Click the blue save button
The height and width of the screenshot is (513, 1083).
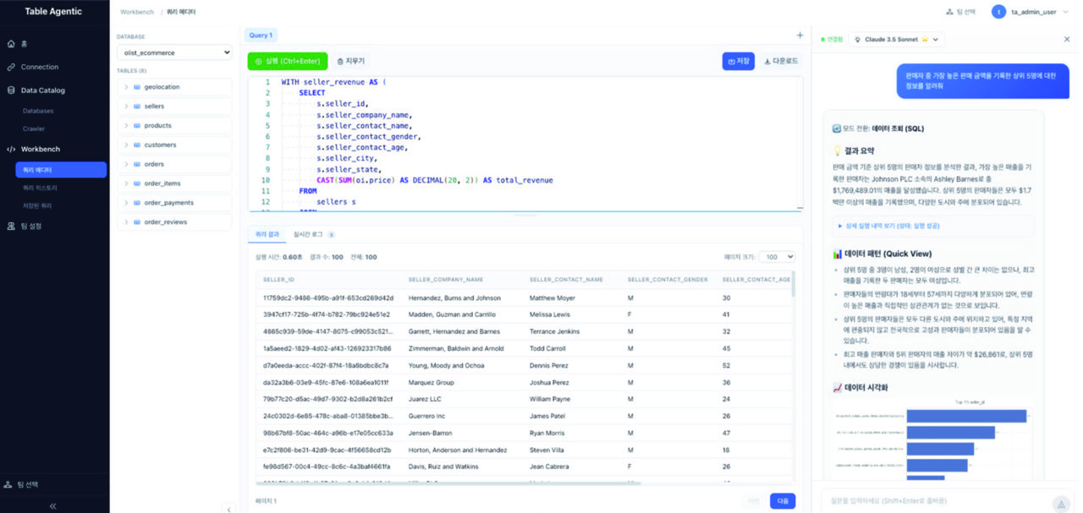point(738,61)
